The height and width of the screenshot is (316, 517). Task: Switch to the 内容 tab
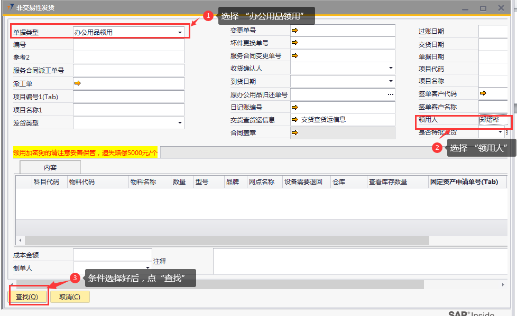(x=50, y=168)
